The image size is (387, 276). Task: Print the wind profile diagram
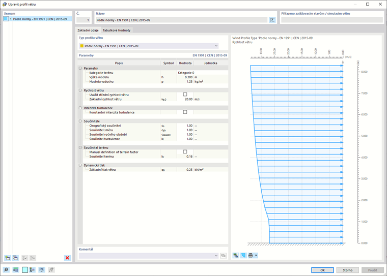pyautogui.click(x=251, y=255)
